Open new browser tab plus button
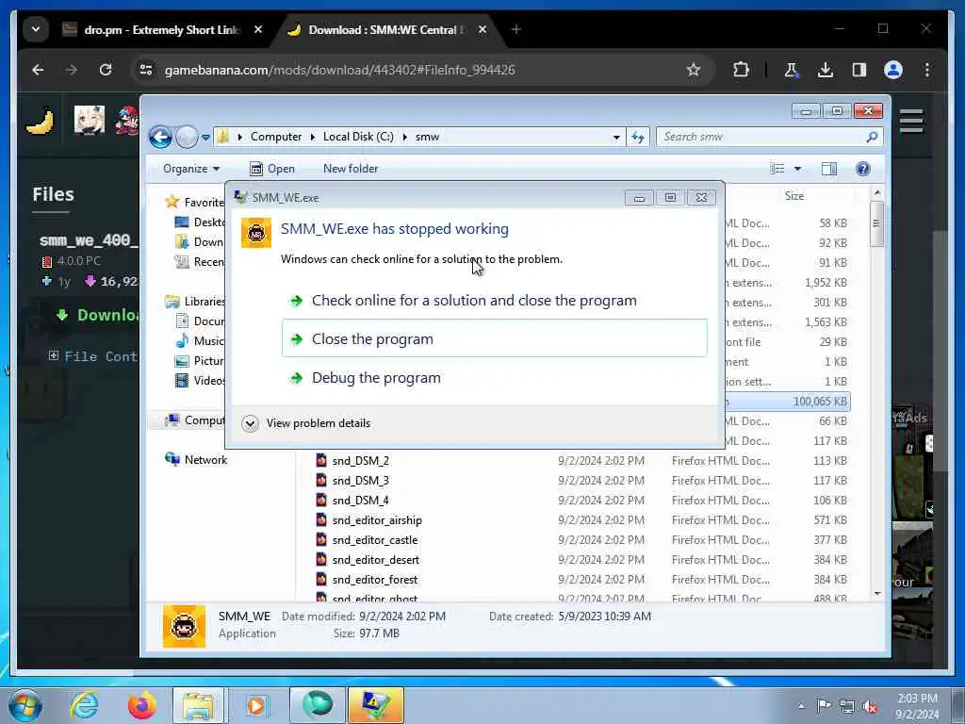This screenshot has width=965, height=724. coord(515,29)
